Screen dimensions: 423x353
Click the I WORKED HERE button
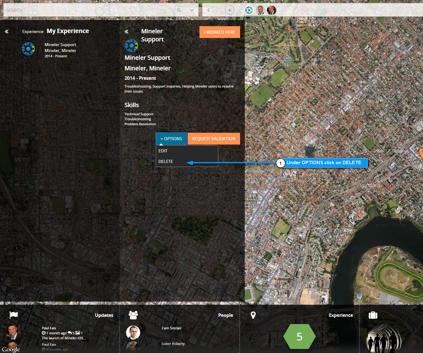219,32
